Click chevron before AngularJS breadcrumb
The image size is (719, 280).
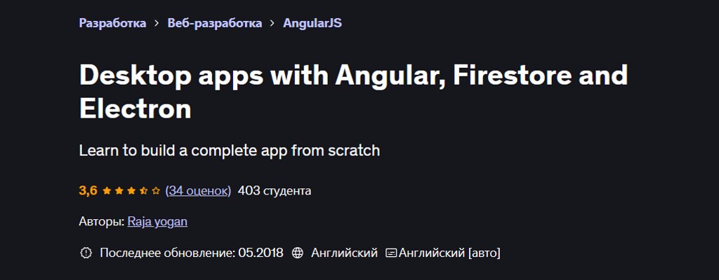coord(272,23)
